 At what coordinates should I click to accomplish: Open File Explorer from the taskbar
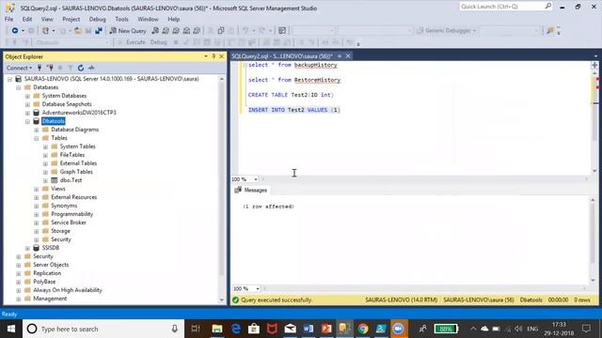click(x=217, y=329)
